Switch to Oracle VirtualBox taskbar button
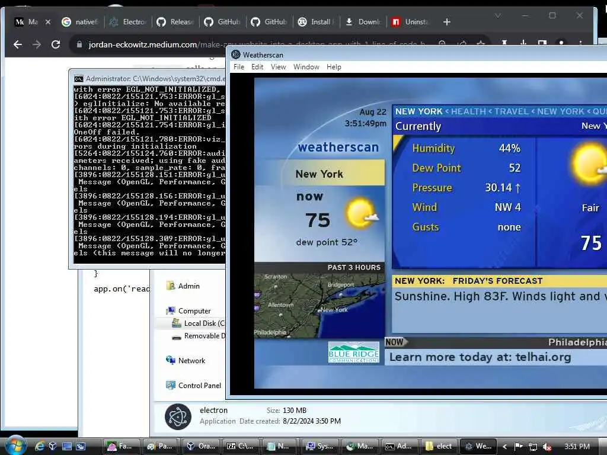Screen dimensions: 607x455 (x=201, y=446)
